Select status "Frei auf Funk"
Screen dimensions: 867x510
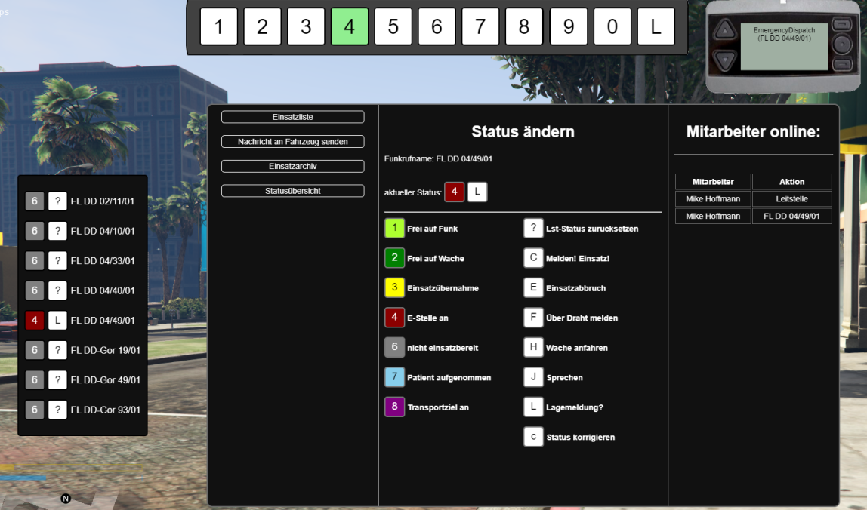(x=393, y=227)
